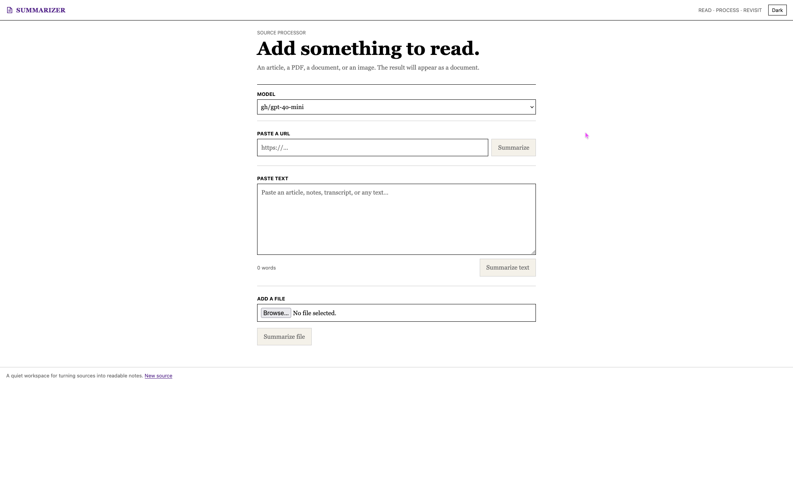
Task: Click 'A quiet workspace' footer text
Action: [75, 376]
